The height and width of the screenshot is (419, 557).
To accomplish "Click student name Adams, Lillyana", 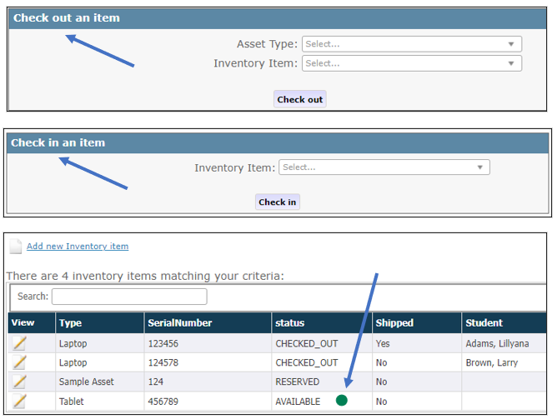I will (x=497, y=343).
